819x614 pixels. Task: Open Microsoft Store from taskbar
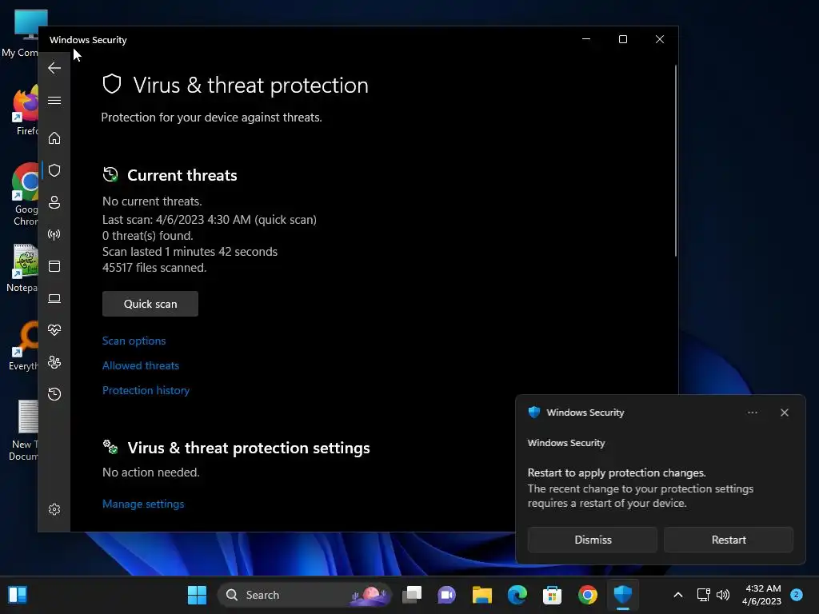point(552,595)
